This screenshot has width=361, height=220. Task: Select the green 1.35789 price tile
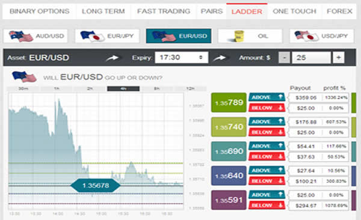pos(229,102)
